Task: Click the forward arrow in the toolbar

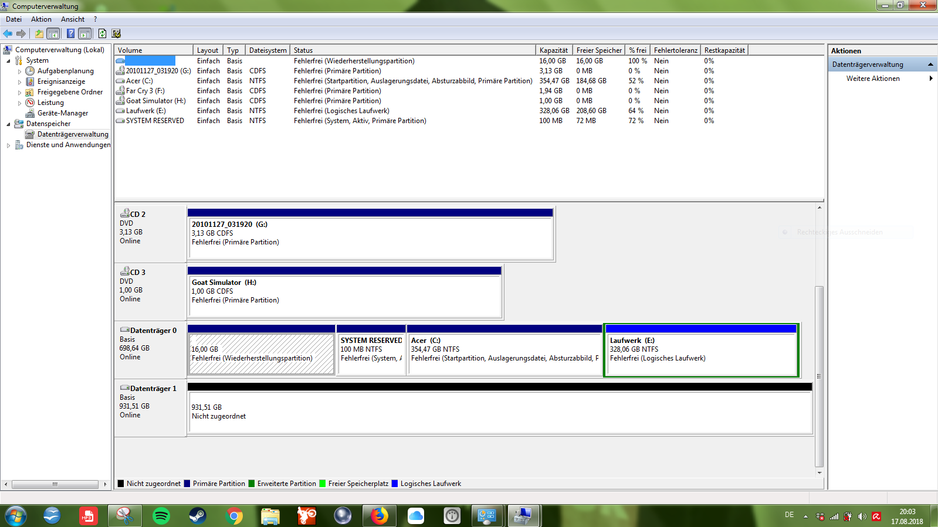Action: pyautogui.click(x=21, y=33)
